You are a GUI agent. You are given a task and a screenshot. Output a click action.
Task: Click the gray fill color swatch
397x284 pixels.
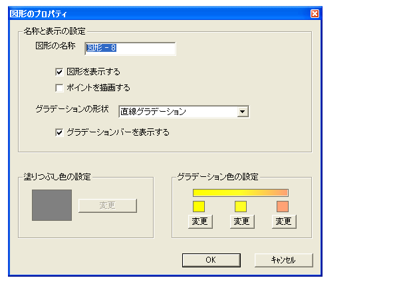(52, 205)
